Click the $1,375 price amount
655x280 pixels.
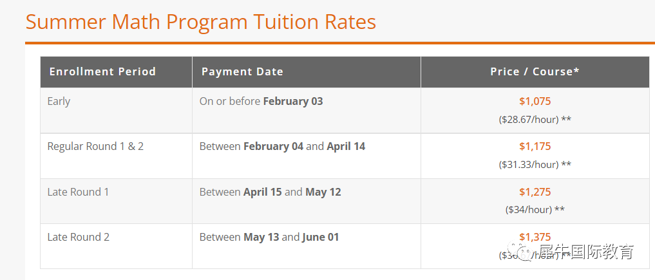coord(535,237)
